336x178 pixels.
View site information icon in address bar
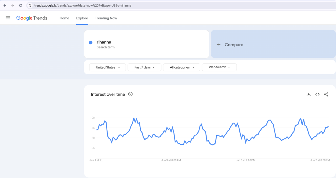(30, 5)
